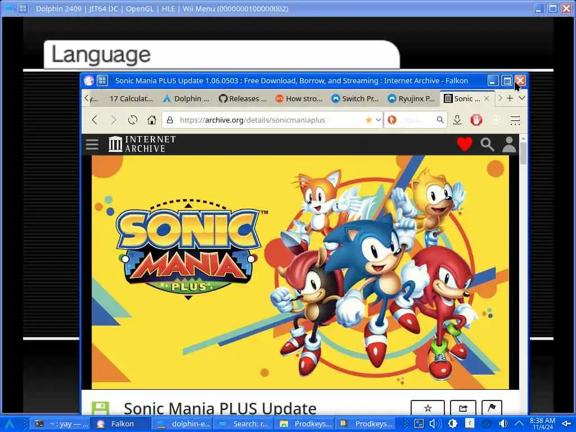Open the Dolphin emulator window menu icon
This screenshot has height=432, width=576.
tap(22, 8)
